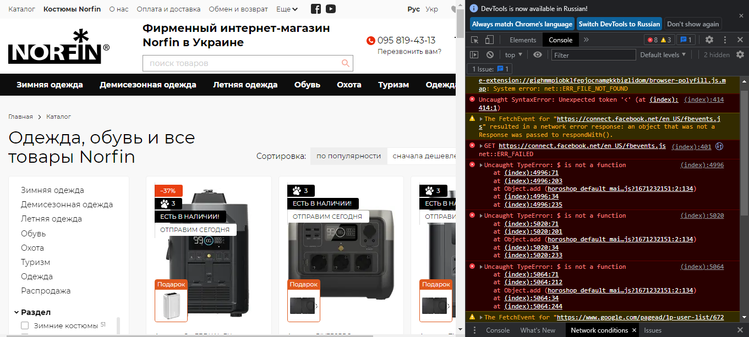Image resolution: width=749 pixels, height=337 pixels.
Task: Open Обувь in the black navbar
Action: (x=307, y=85)
